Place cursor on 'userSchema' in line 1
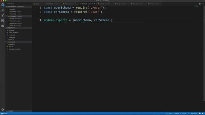Screen dimensions: 205x115 coord(62,8)
